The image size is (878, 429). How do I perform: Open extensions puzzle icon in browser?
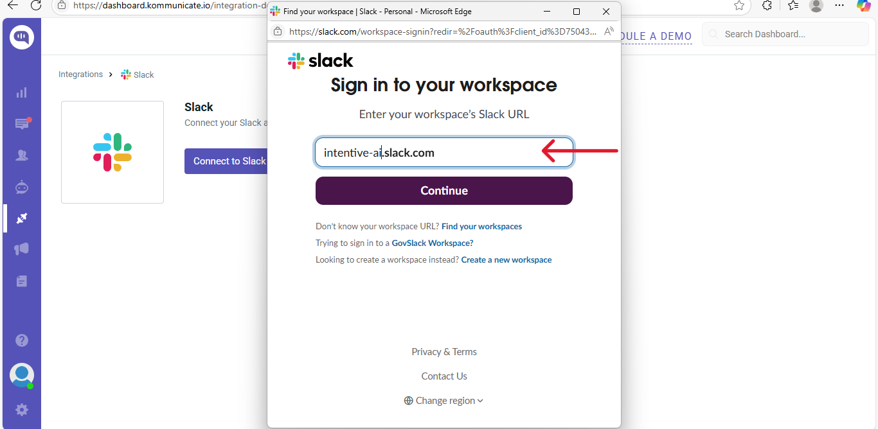click(767, 5)
